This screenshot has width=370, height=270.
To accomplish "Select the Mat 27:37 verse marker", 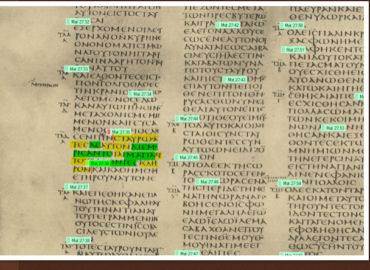I will coord(77,187).
